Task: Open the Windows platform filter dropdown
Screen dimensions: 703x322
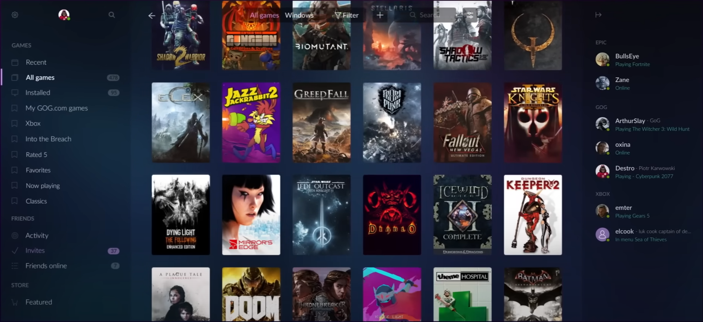Action: tap(299, 15)
